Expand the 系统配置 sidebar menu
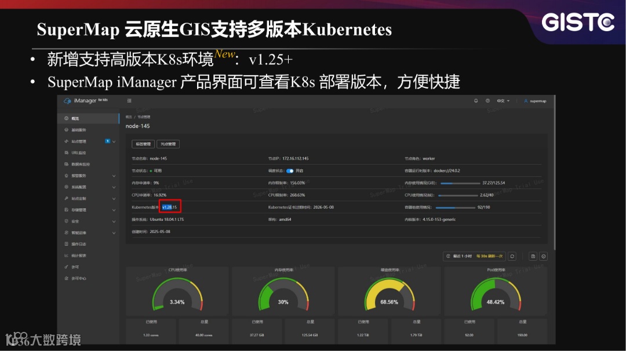 click(x=114, y=187)
